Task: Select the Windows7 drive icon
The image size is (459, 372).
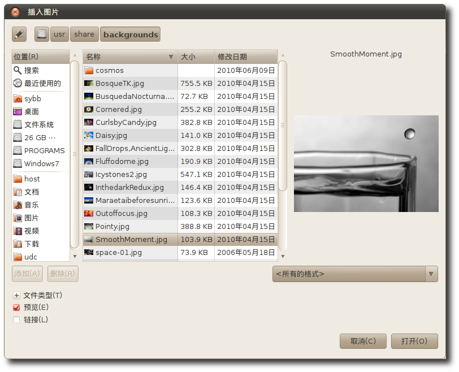Action: [18, 163]
